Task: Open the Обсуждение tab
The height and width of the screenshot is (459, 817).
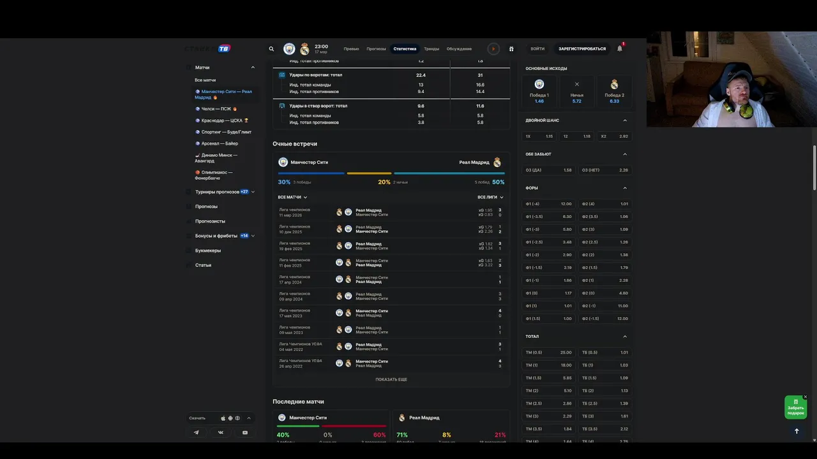Action: [x=459, y=48]
